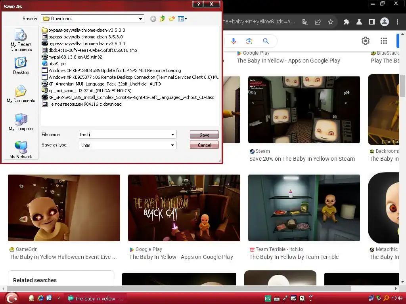Select Windows XP KB913808 update file

point(111,70)
